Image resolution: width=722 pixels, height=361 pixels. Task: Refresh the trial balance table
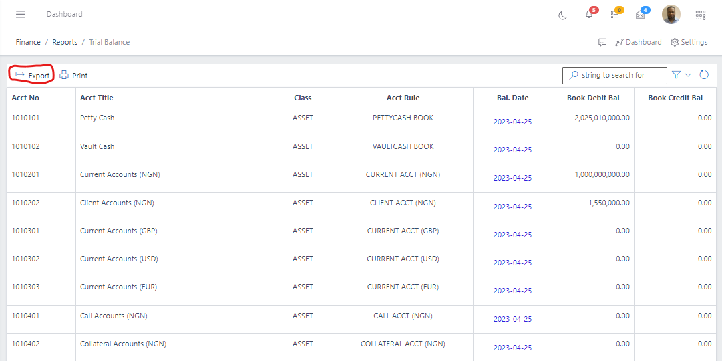703,75
